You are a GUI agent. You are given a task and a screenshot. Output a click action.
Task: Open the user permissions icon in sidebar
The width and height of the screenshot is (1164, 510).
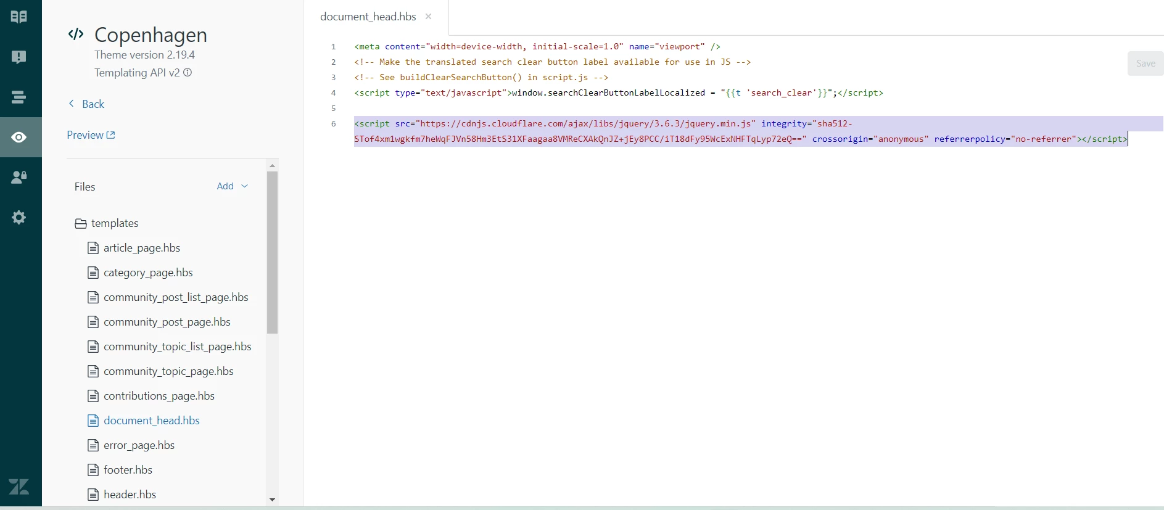pyautogui.click(x=19, y=177)
